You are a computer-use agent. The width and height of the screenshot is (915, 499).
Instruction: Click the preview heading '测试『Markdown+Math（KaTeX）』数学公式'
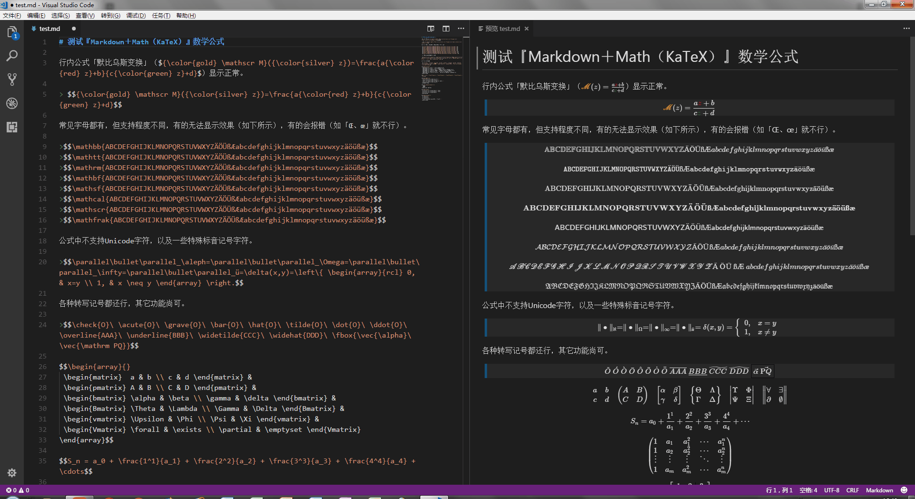click(640, 57)
